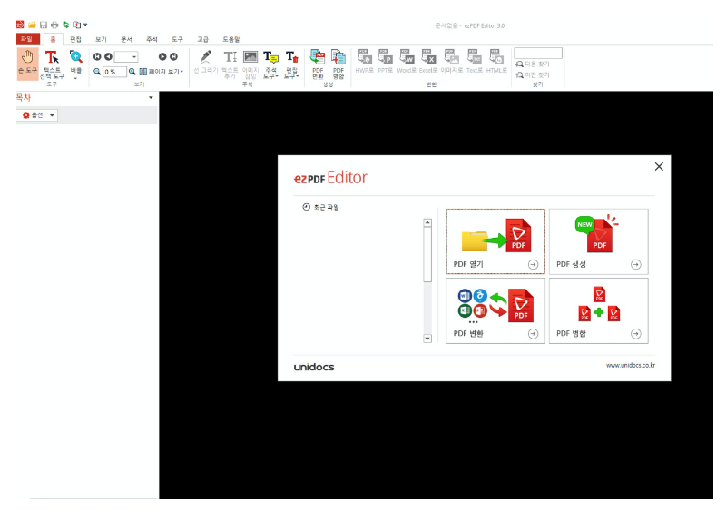
Task: Click Convert to PPT icon (PPT로)
Action: click(385, 61)
